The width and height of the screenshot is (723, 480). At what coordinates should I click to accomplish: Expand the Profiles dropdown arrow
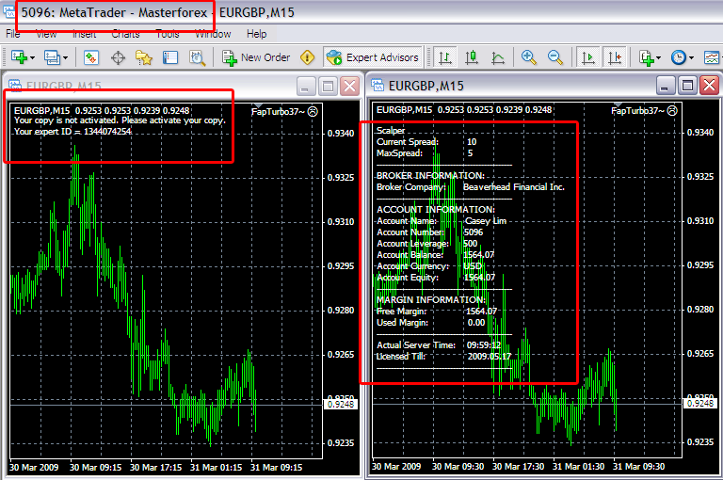(x=66, y=58)
